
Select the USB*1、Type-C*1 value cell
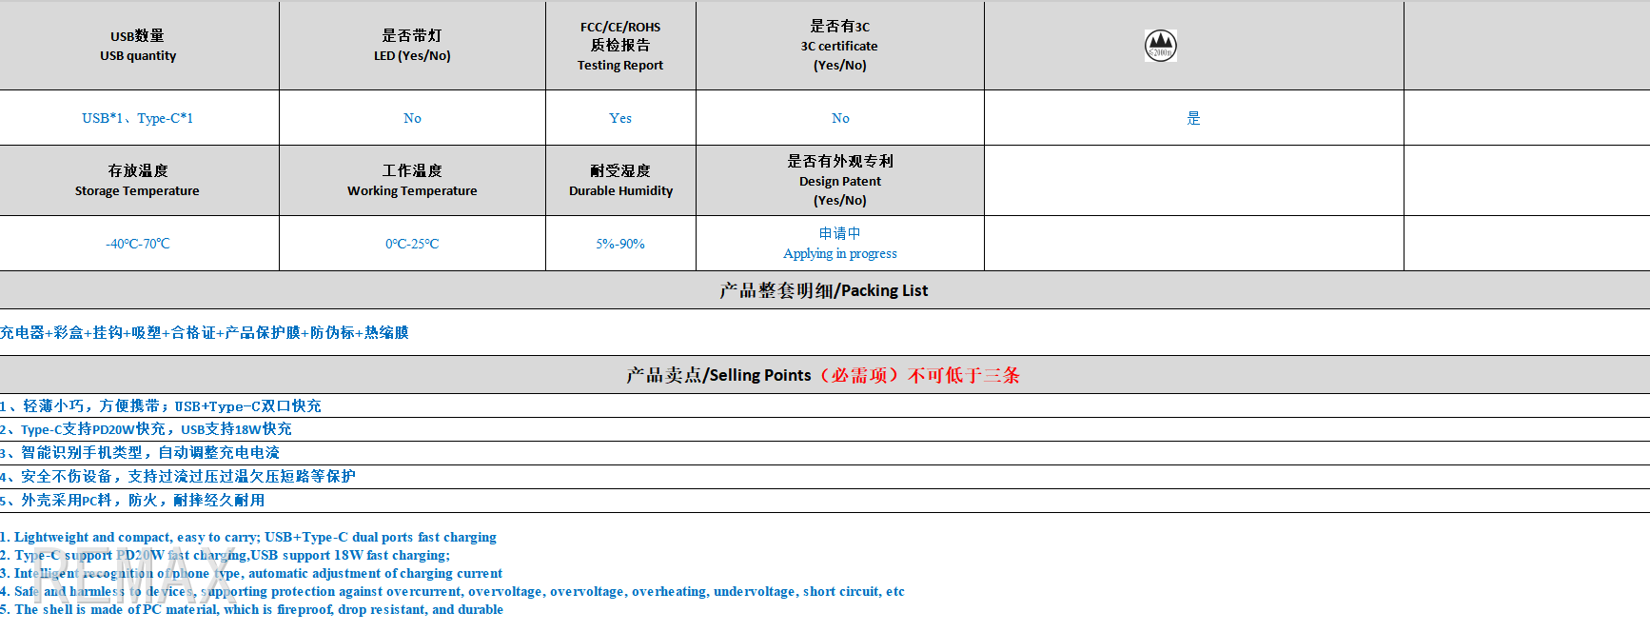[138, 118]
